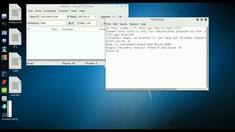Click the '4>goto Fetchers' line in editor
Screen dimensions: 235x132
pyautogui.click(x=144, y=48)
